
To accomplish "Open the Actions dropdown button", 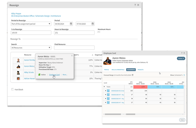I will click(x=181, y=59).
